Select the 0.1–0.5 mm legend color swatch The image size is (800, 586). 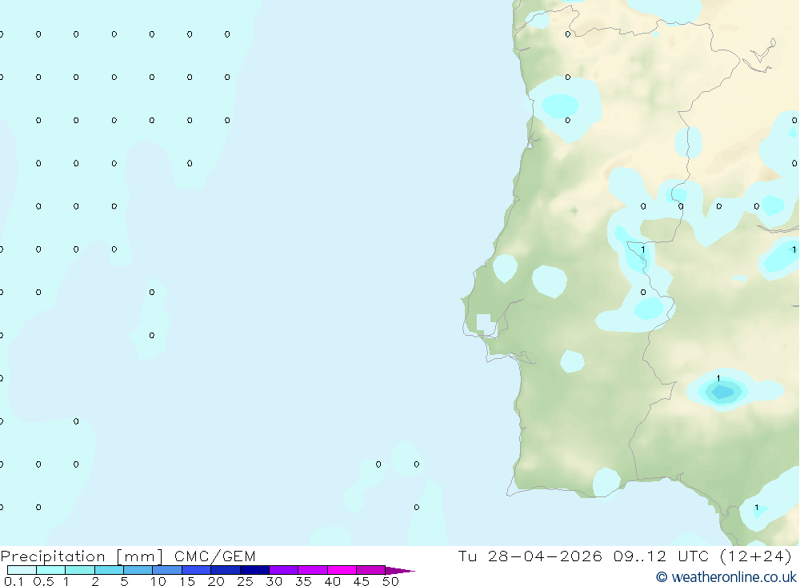coord(22,570)
